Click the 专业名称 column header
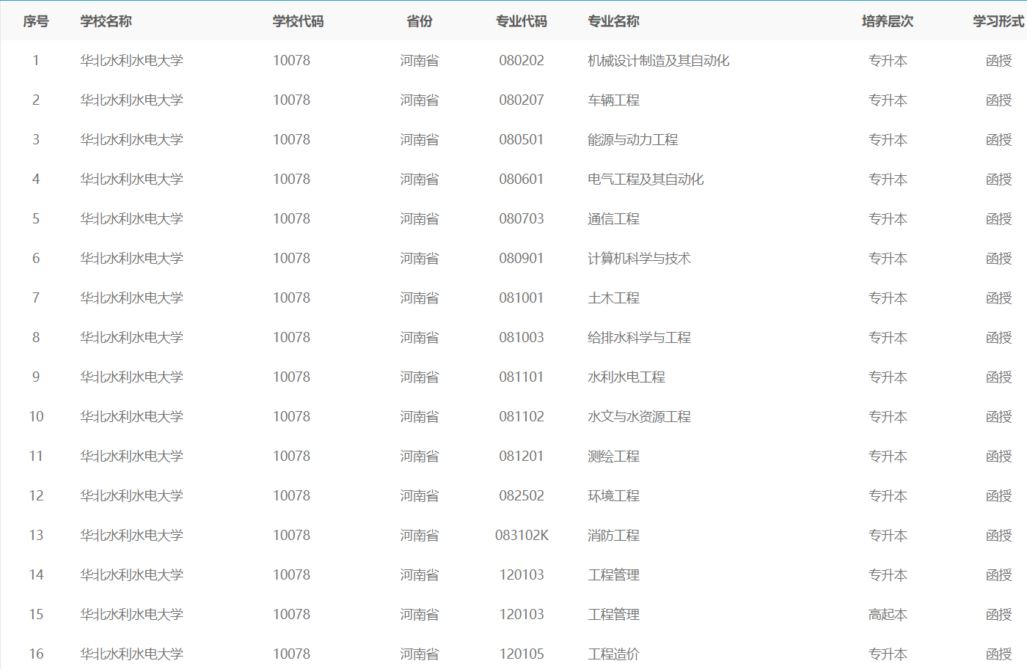The width and height of the screenshot is (1027, 669). pos(613,21)
